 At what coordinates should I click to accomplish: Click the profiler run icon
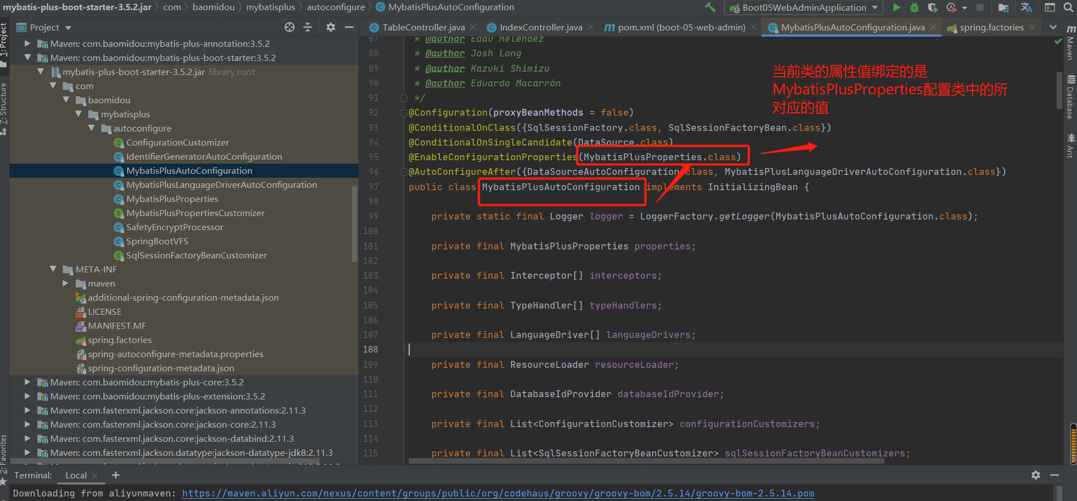(952, 7)
